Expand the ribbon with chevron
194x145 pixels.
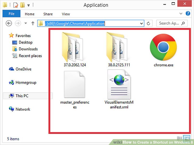coord(181,14)
